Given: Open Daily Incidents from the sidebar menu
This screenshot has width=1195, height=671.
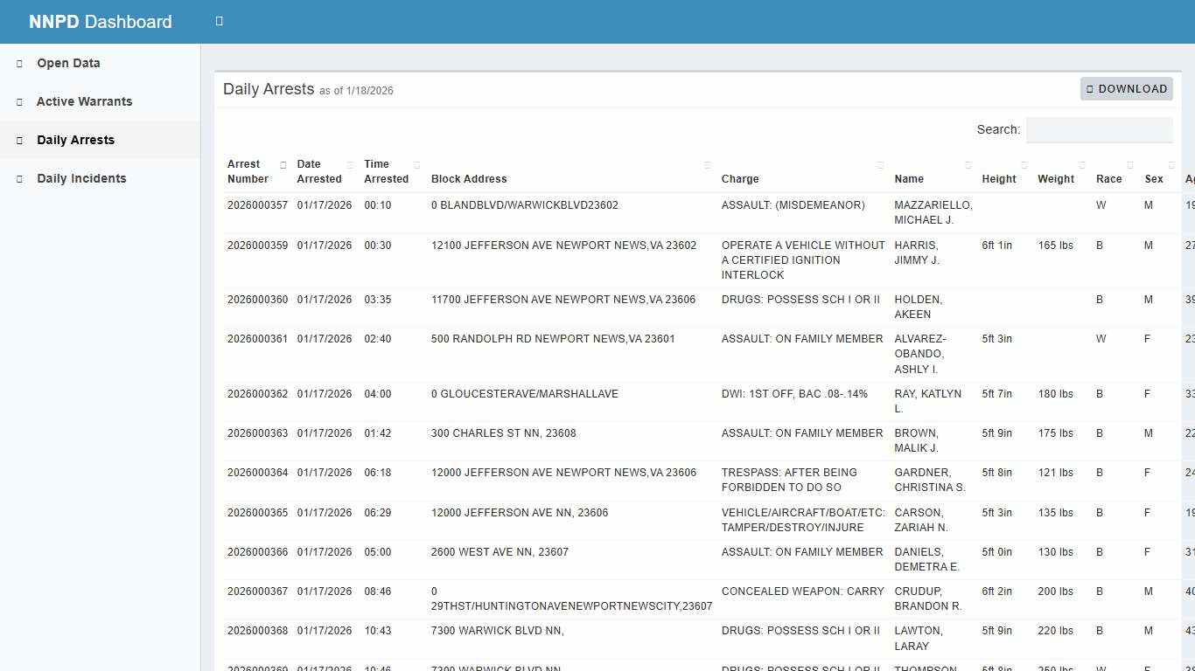Looking at the screenshot, I should (81, 178).
